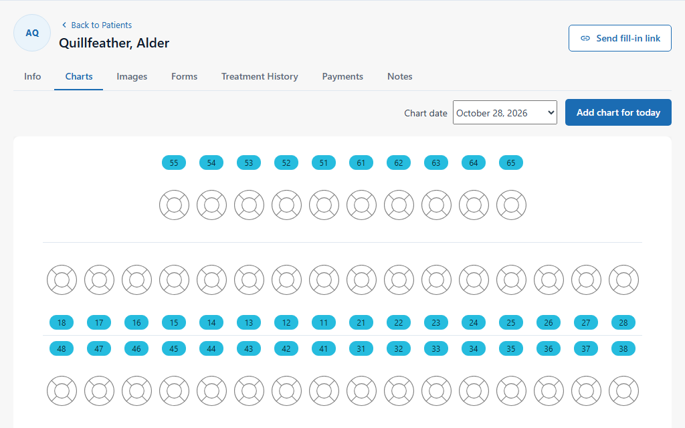
Task: Click the AQ patient avatar
Action: click(32, 33)
